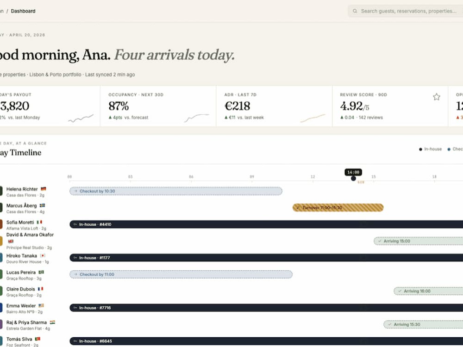Image resolution: width=463 pixels, height=347 pixels.
Task: Click the French flag beside Claire Dubois
Action: coord(40,289)
